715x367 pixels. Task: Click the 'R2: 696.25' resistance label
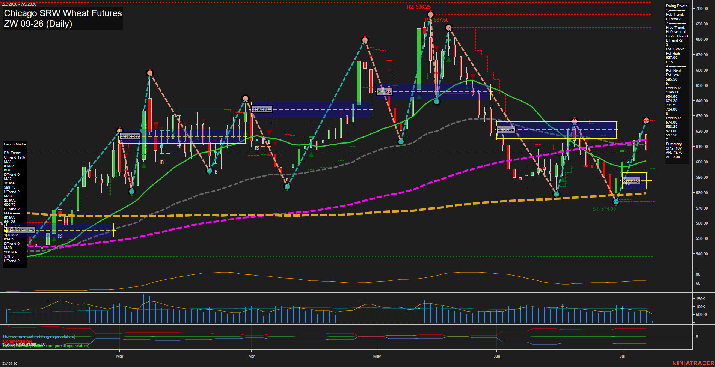[418, 7]
